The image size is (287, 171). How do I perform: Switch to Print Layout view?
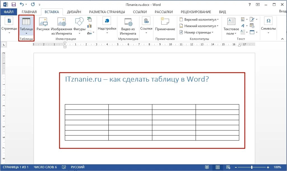point(218,167)
